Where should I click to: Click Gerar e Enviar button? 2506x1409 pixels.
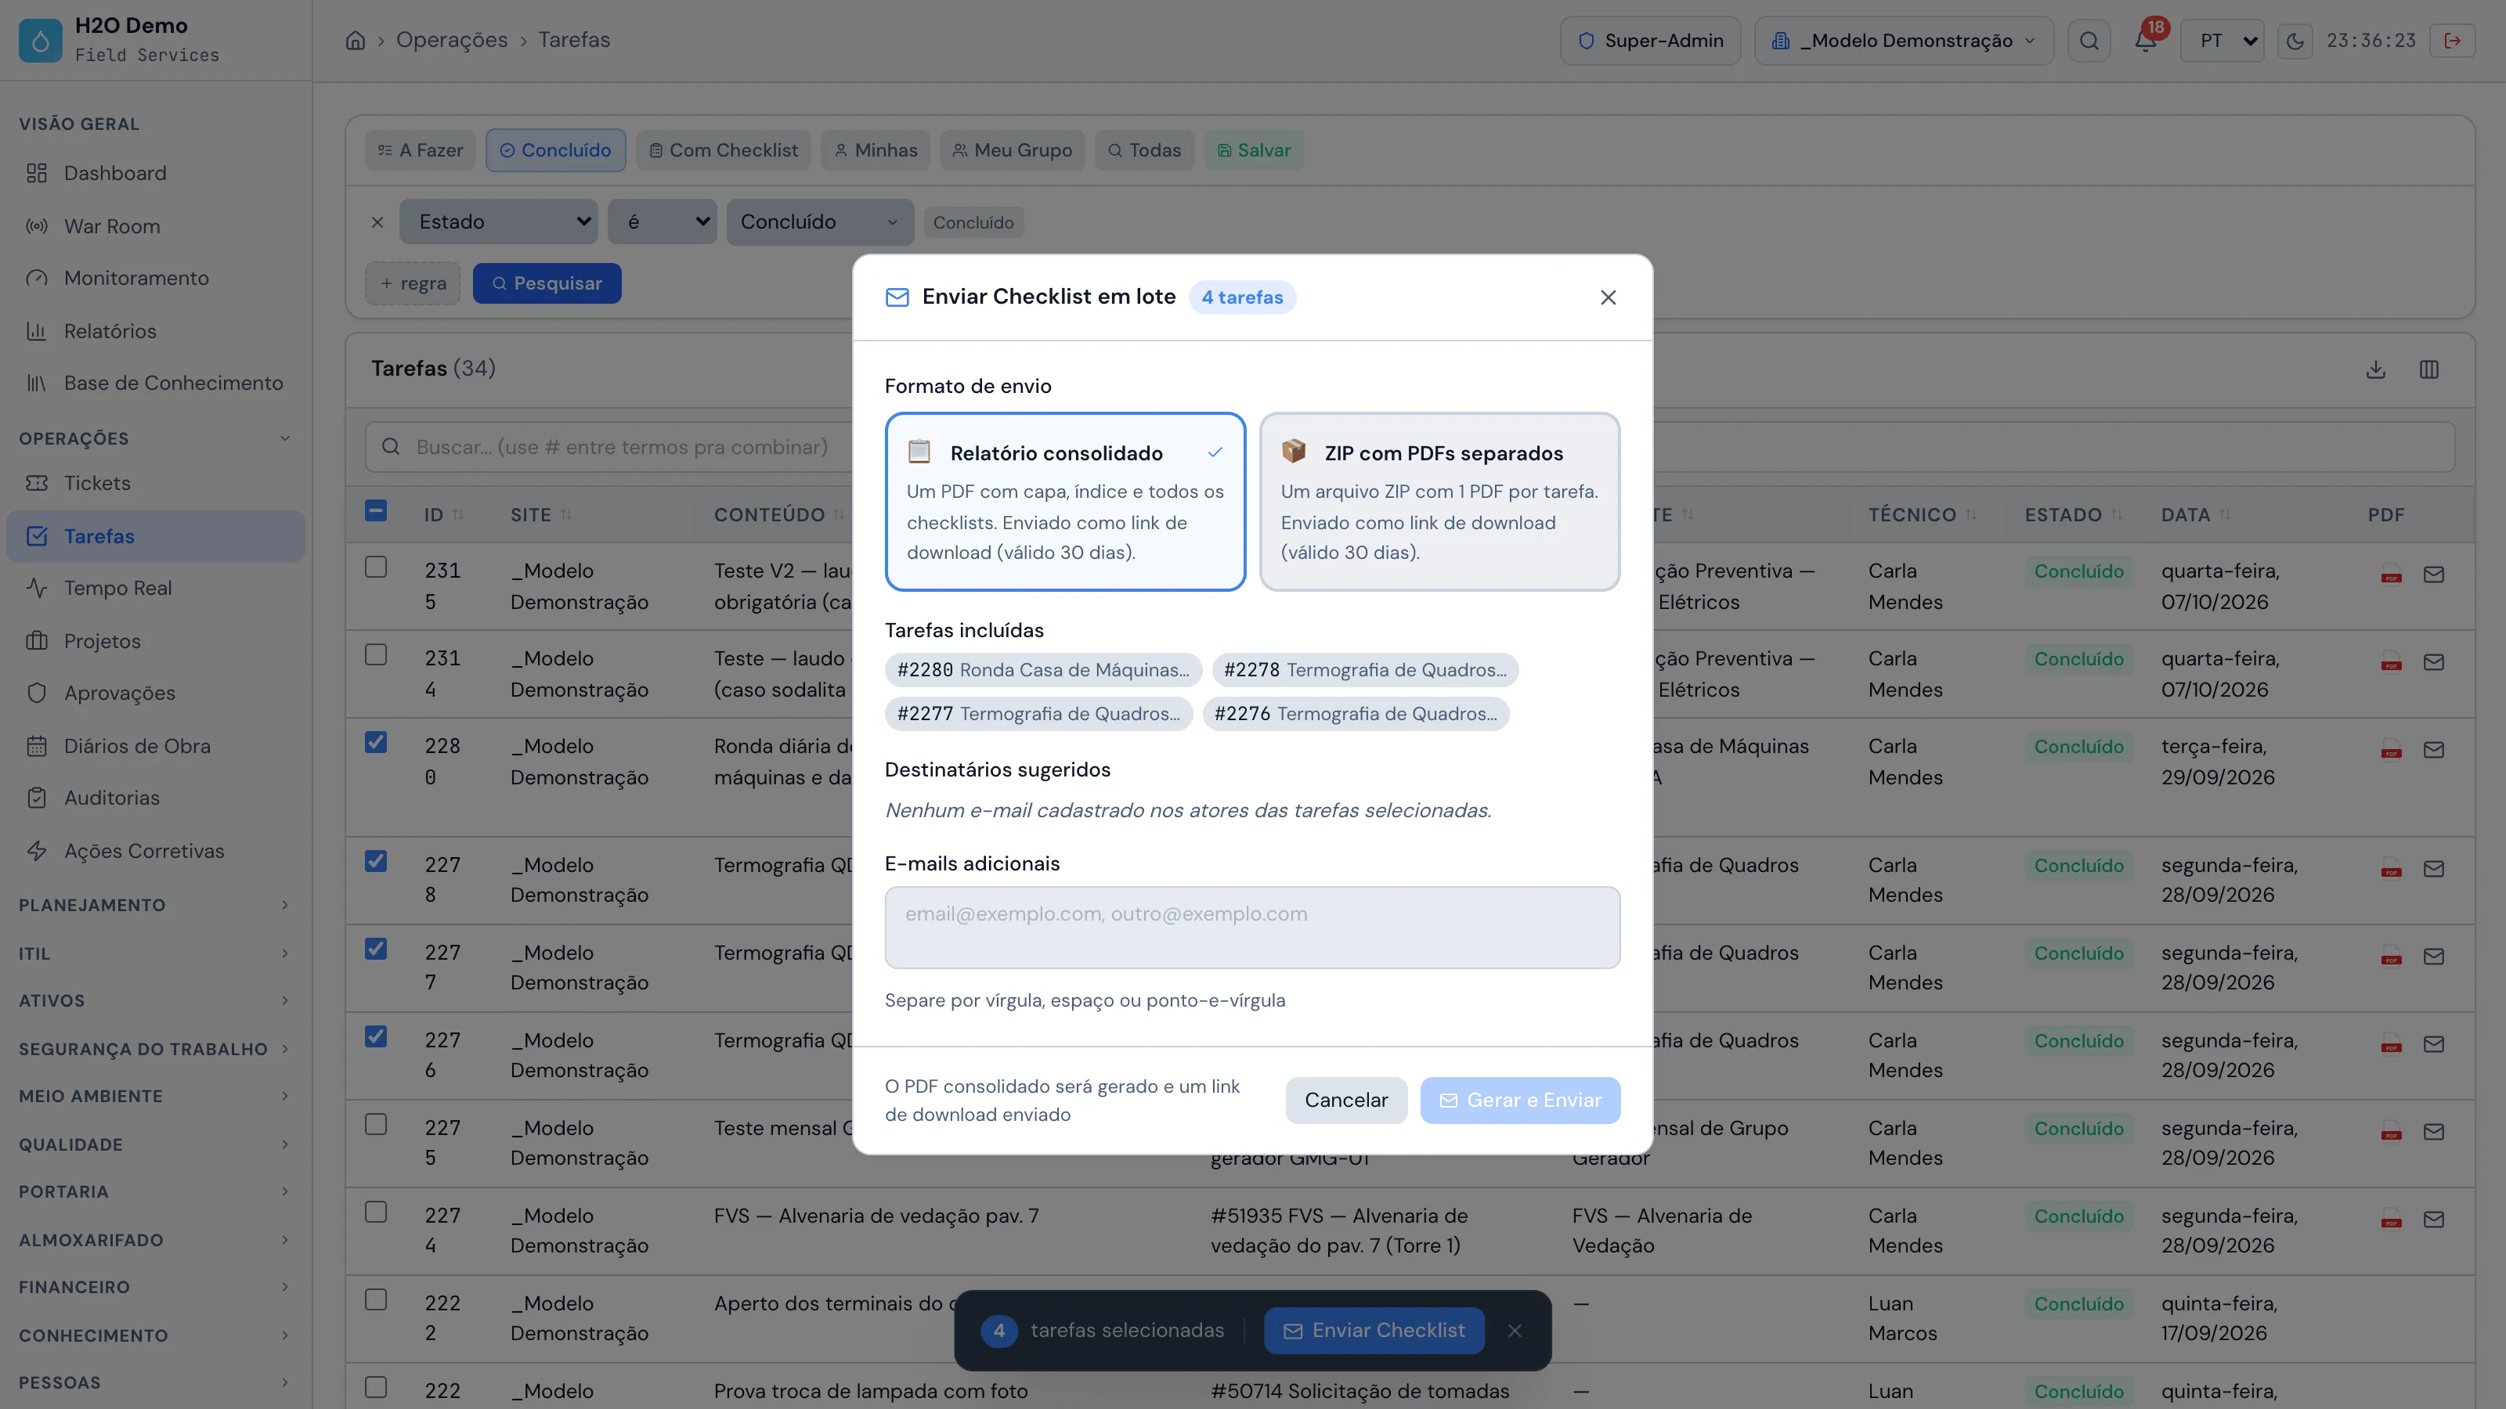pyautogui.click(x=1519, y=1101)
